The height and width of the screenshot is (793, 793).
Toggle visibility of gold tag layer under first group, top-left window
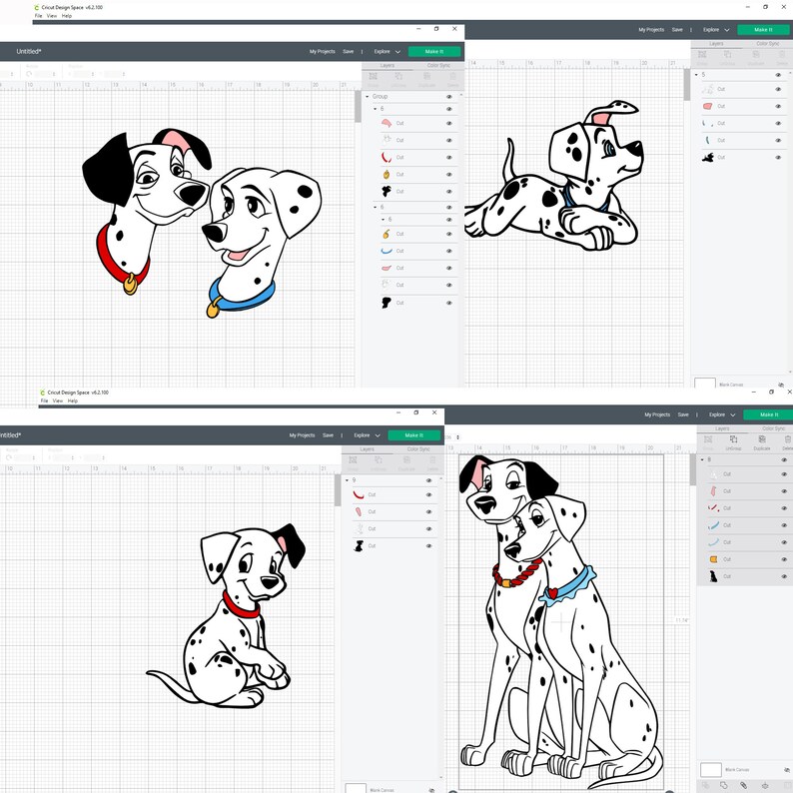pos(449,175)
